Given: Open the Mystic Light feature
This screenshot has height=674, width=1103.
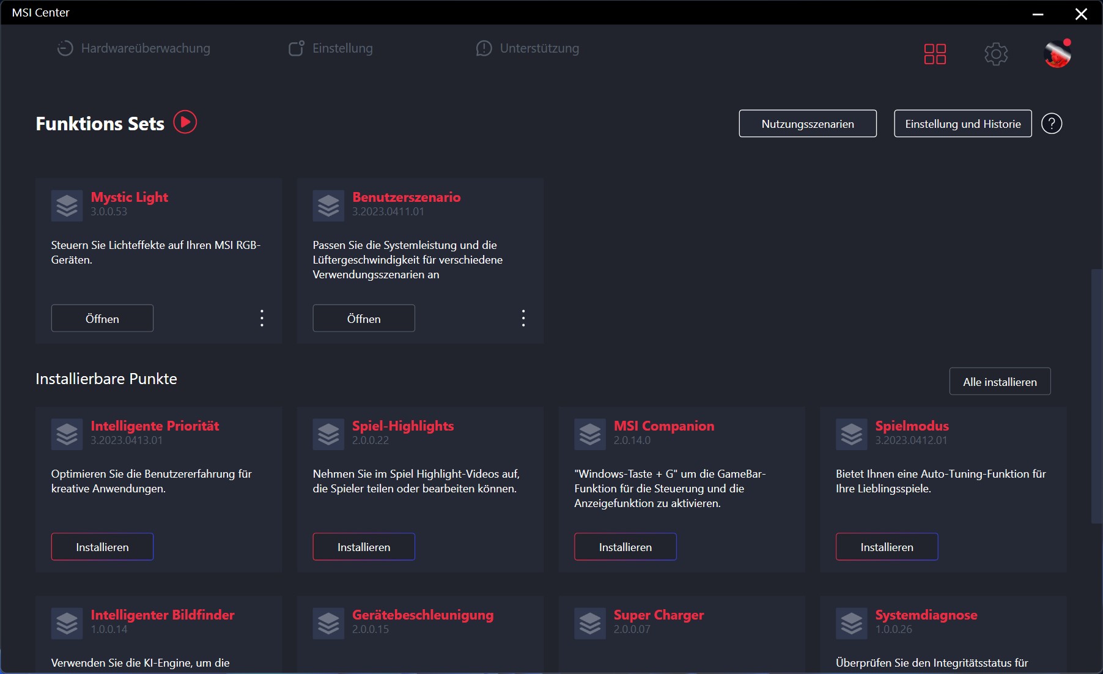Looking at the screenshot, I should coord(102,318).
